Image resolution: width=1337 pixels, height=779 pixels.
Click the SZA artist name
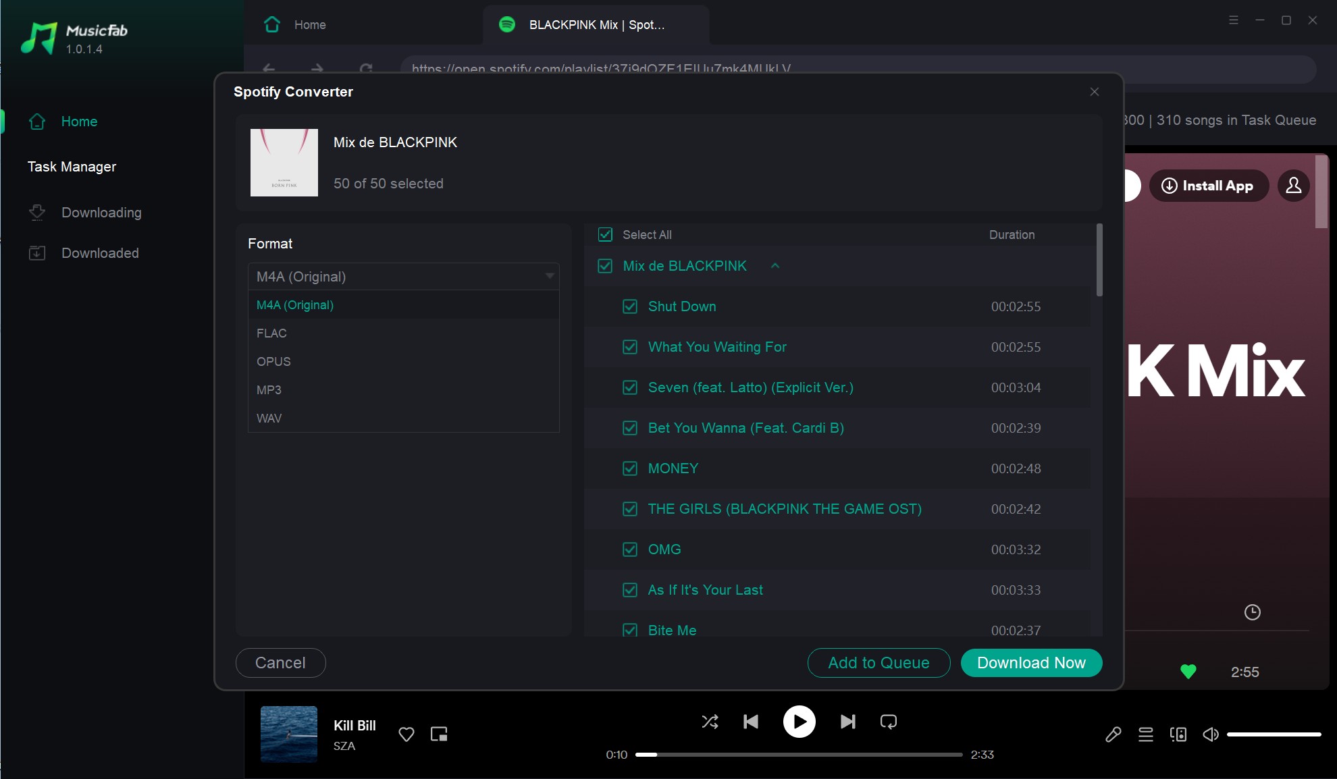click(344, 746)
